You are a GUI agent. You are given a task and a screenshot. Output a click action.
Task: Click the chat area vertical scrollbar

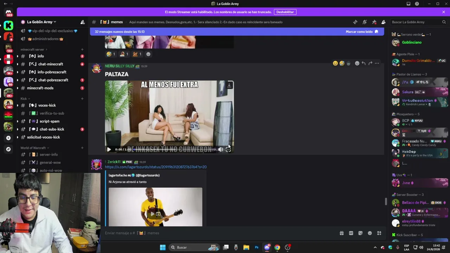click(386, 202)
